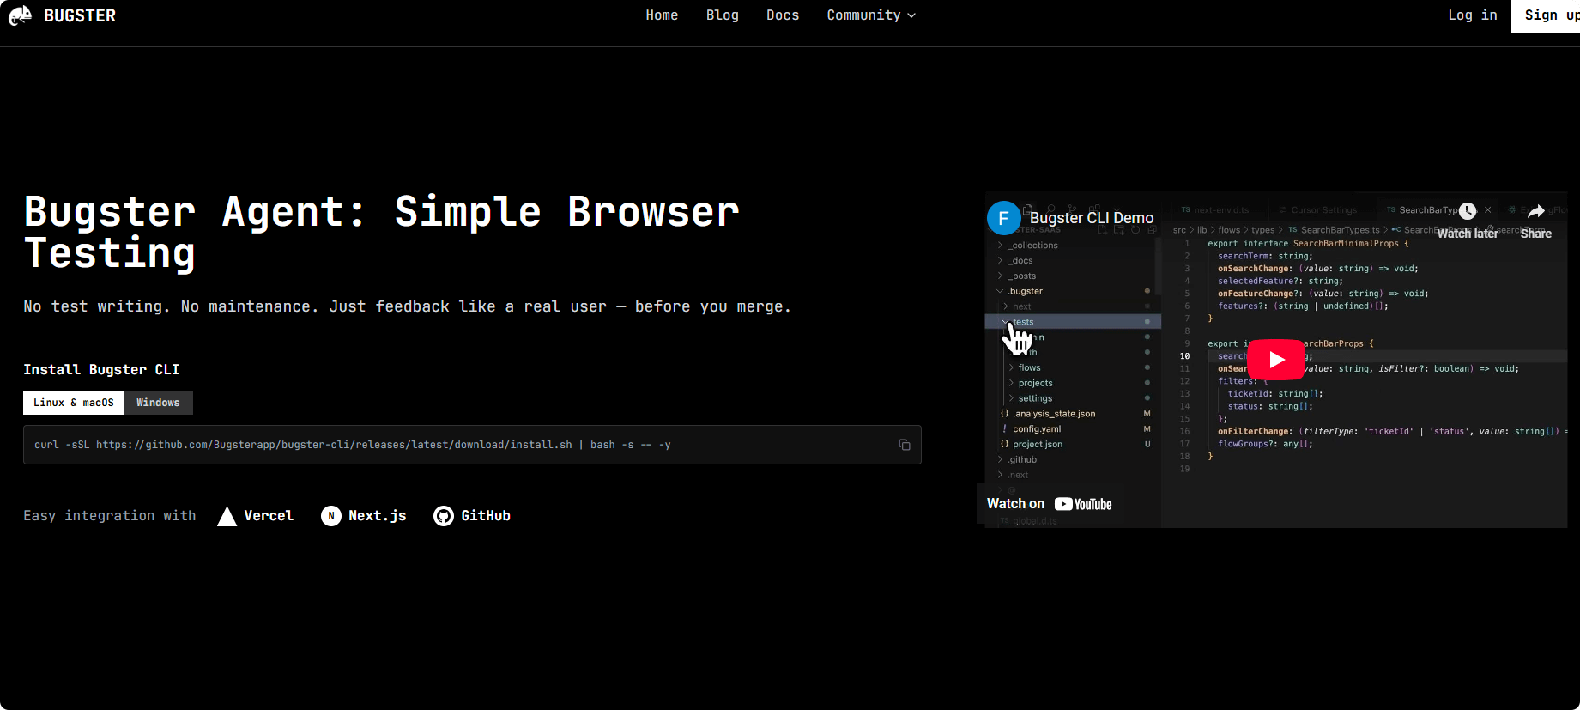
Task: Click the Bugster chameleon logo icon
Action: [21, 15]
